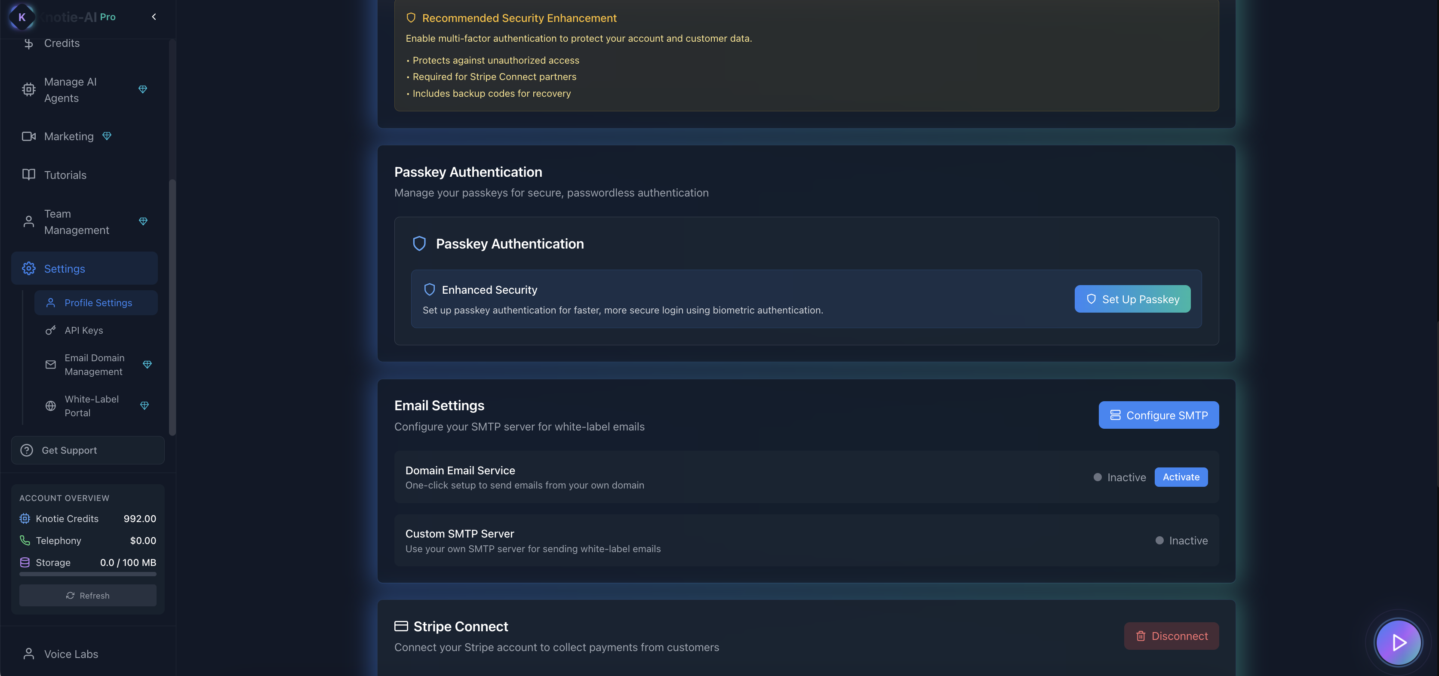The height and width of the screenshot is (676, 1439).
Task: Open Configure SMTP settings
Action: [x=1158, y=415]
